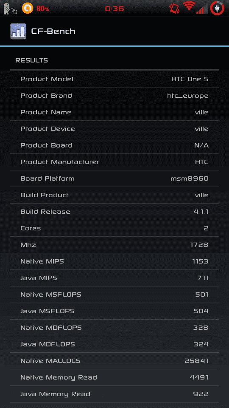229x408 pixels.
Task: Select the Board Platform msm8960 row
Action: 114,178
